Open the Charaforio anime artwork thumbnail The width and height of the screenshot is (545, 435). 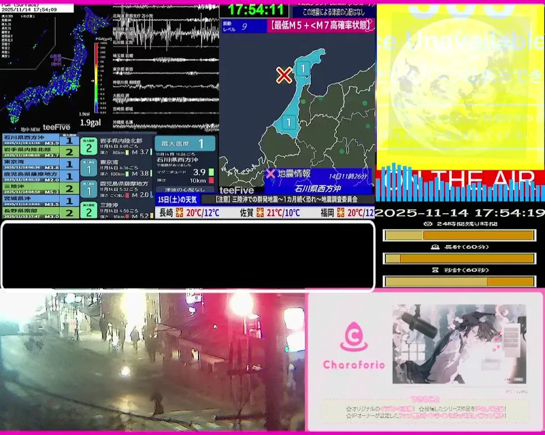pos(459,344)
